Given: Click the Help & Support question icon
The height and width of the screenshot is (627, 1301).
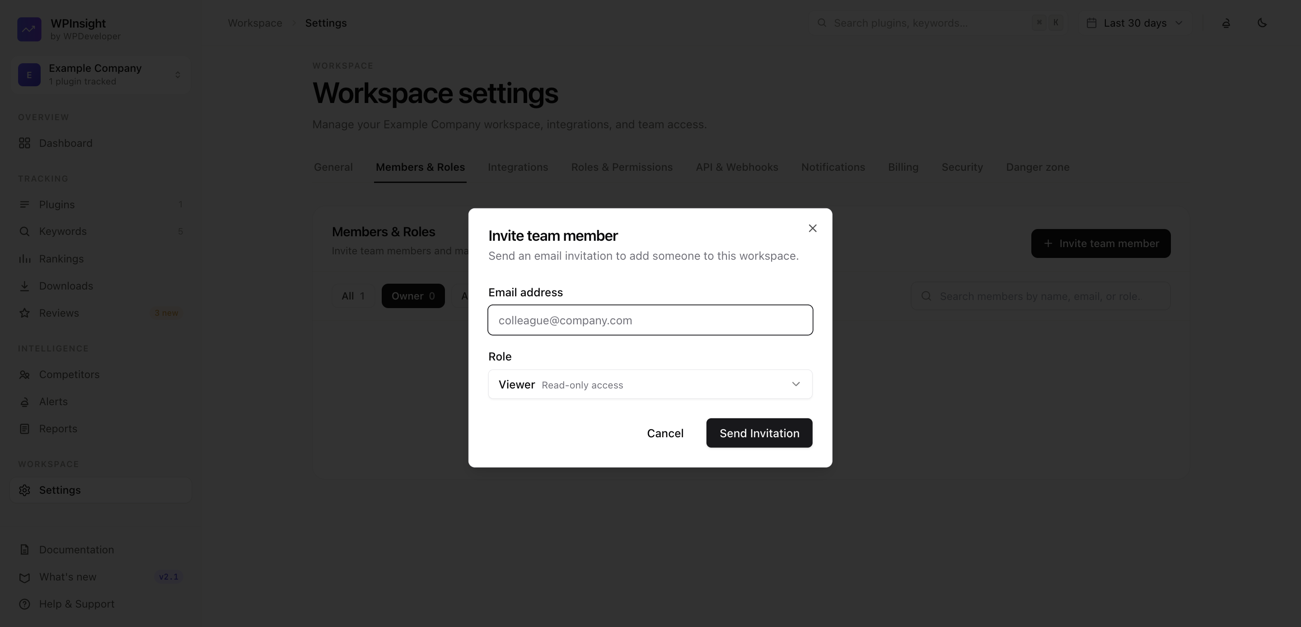Looking at the screenshot, I should pyautogui.click(x=24, y=604).
